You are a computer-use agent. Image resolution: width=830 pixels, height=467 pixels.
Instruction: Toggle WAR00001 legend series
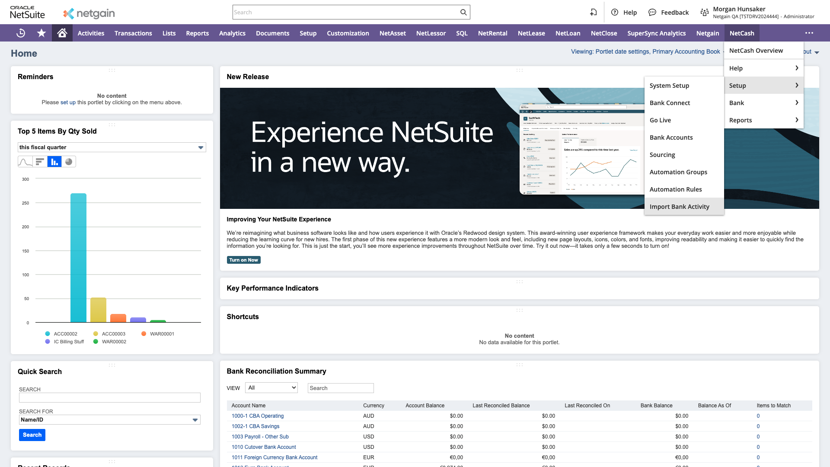pos(158,334)
